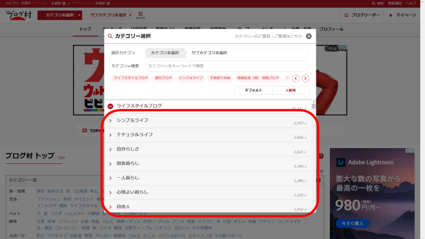
Task: Focus the カテゴリー検索 keyword field
Action: tap(227, 66)
